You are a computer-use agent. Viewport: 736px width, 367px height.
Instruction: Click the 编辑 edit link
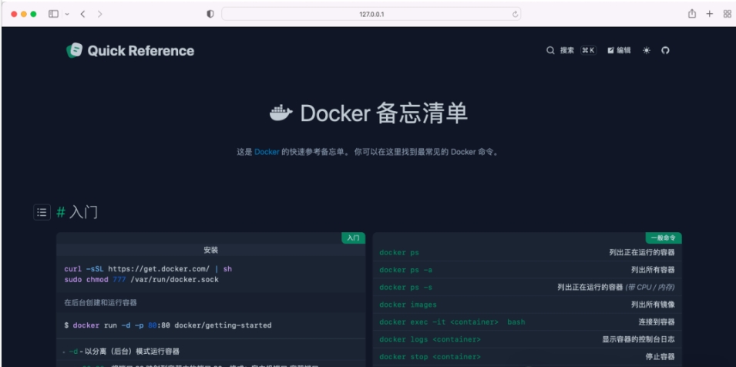click(619, 50)
